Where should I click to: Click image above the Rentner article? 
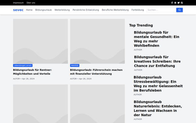[41, 41]
